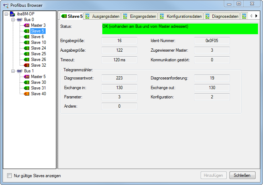Click the Zugewiesener Master value field
Viewport: 263px width, 185px height.
click(x=212, y=50)
